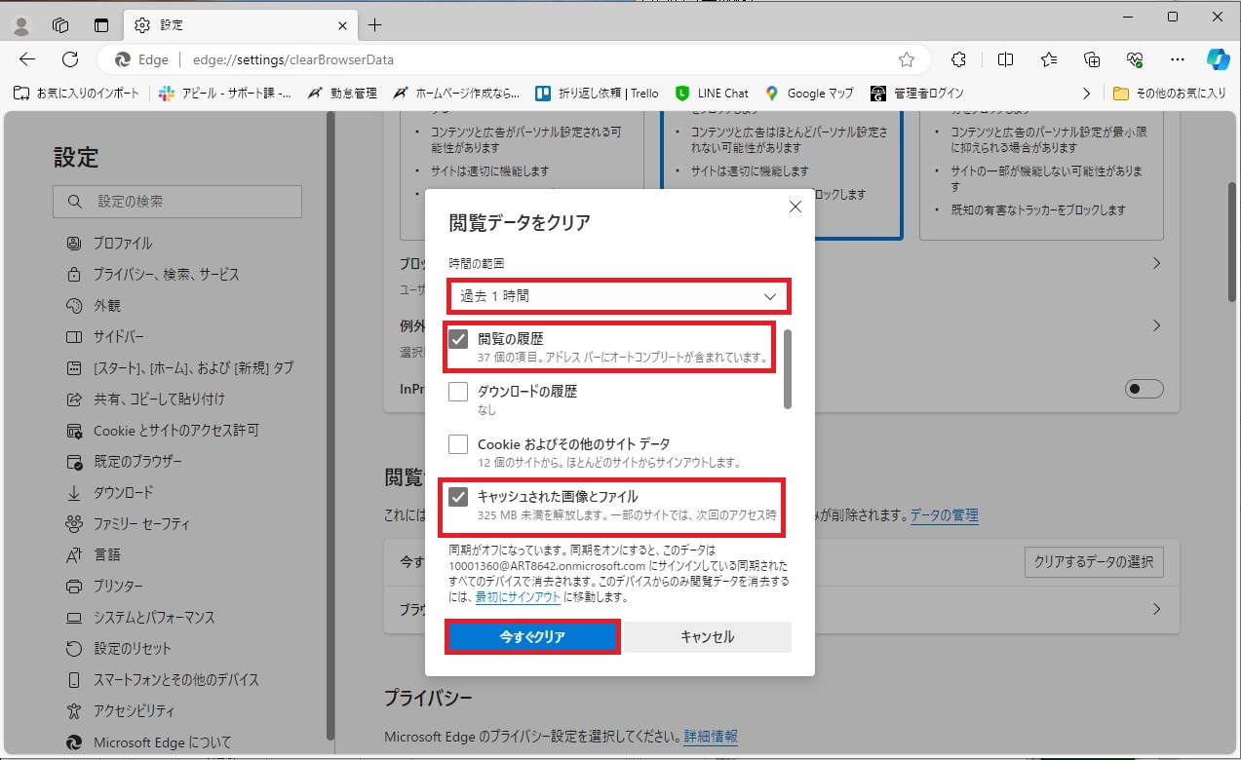The height and width of the screenshot is (760, 1241).
Task: Open the Workspaces icon in title bar
Action: click(60, 24)
